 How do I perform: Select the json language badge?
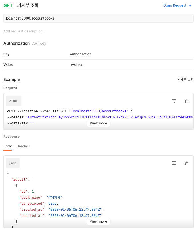pyautogui.click(x=13, y=163)
